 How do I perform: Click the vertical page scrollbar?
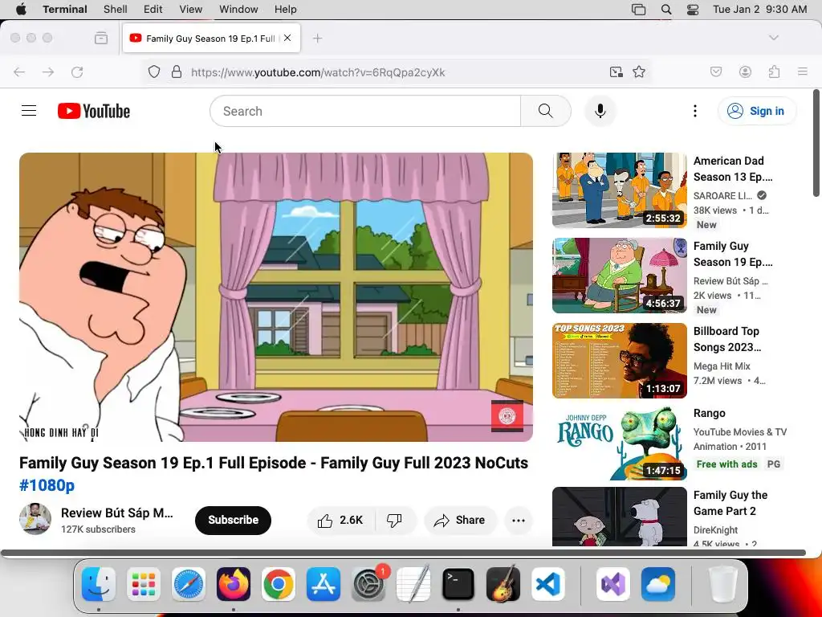pyautogui.click(x=816, y=143)
